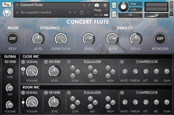Toggle the Vibrato power button
This screenshot has height=115, width=174.
113,28
